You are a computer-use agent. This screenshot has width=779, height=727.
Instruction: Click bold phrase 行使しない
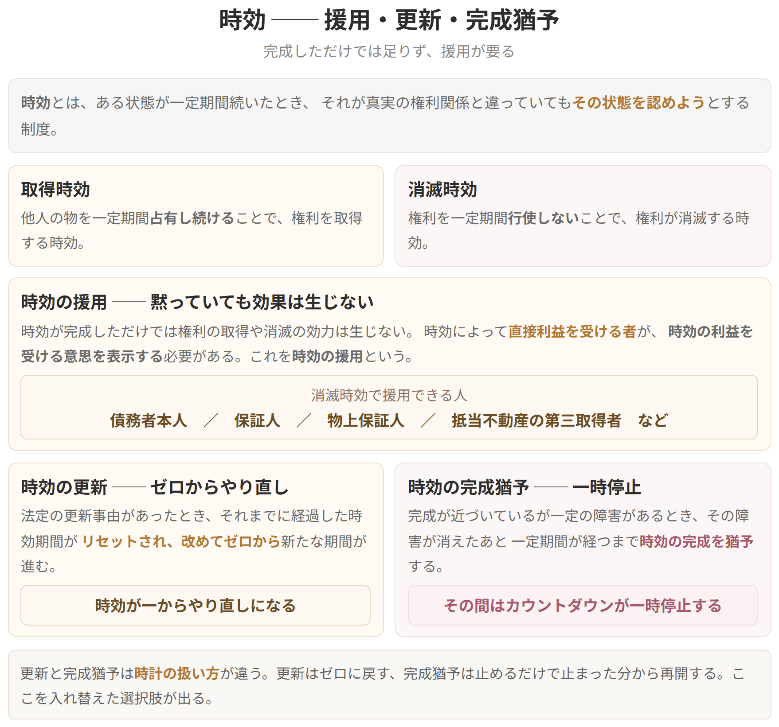coord(544,218)
